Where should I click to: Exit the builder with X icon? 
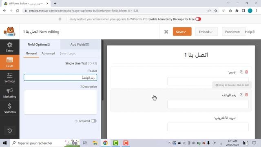pyautogui.click(x=166, y=32)
